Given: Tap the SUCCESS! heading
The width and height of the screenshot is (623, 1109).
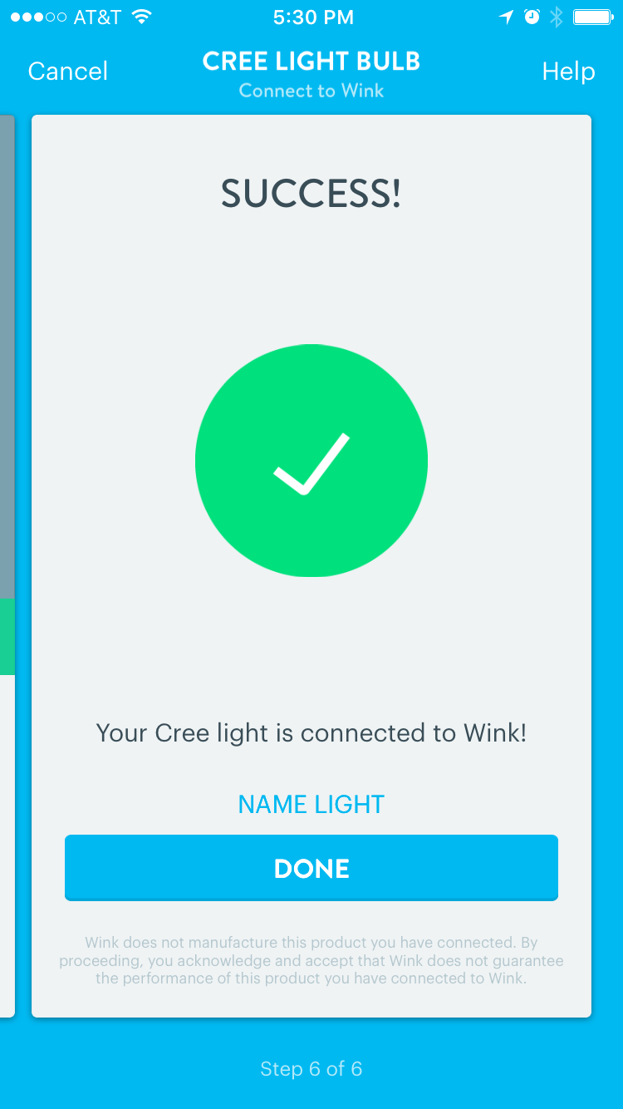Looking at the screenshot, I should point(311,194).
